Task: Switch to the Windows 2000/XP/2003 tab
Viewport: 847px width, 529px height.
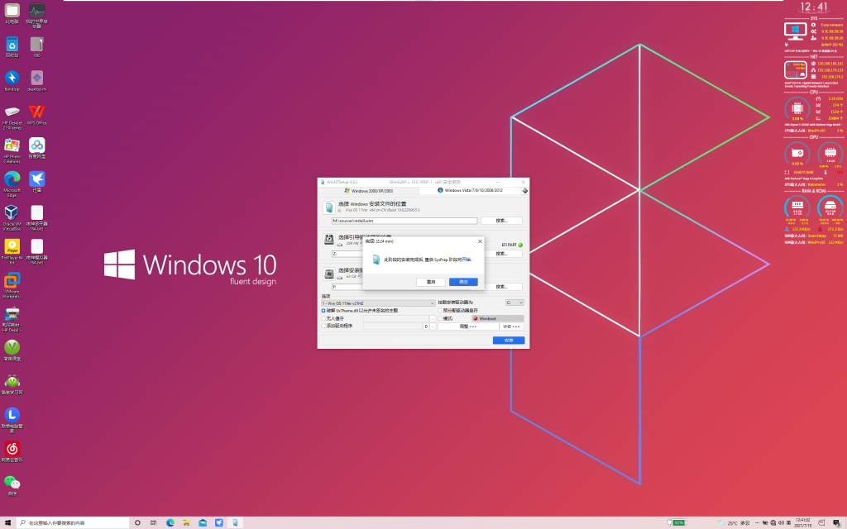Action: pos(368,191)
